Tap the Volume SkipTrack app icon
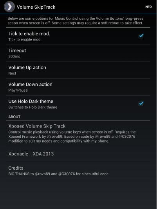The width and height of the screenshot is (157, 209). click(9, 7)
